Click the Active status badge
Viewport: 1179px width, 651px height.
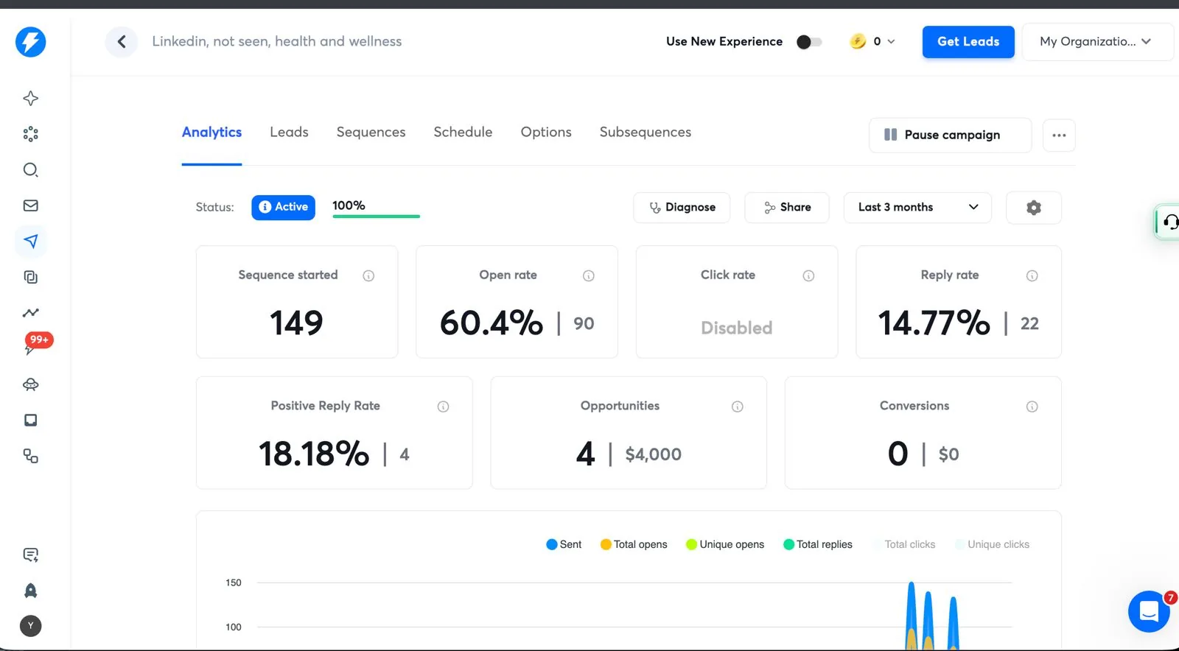(x=283, y=208)
